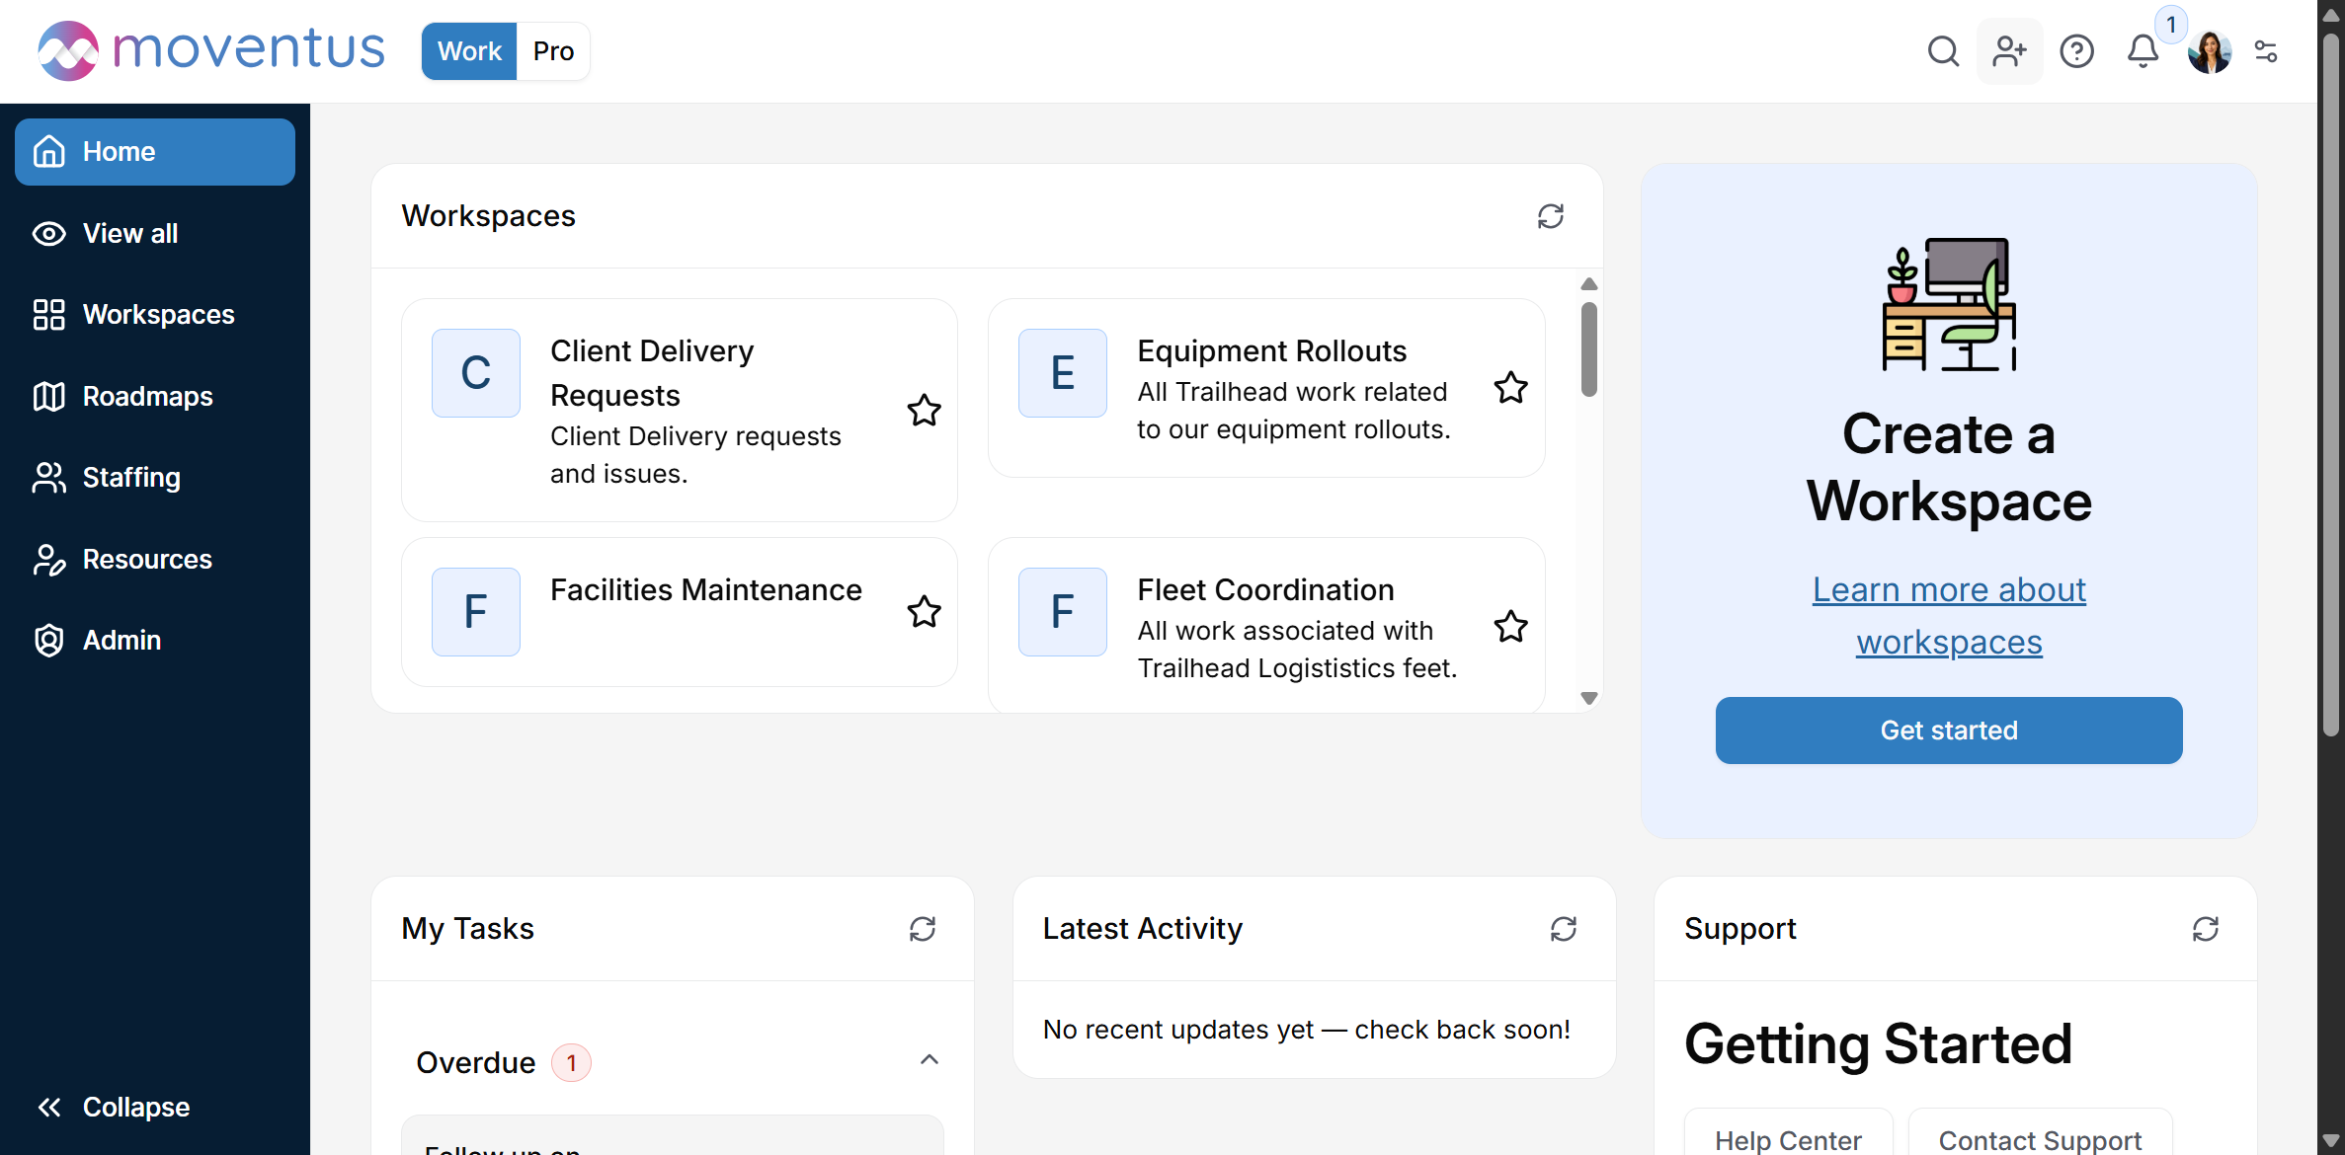This screenshot has width=2345, height=1155.
Task: Open Learn more about workspaces link
Action: click(1949, 615)
